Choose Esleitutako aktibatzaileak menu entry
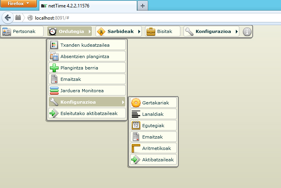 pyautogui.click(x=87, y=113)
